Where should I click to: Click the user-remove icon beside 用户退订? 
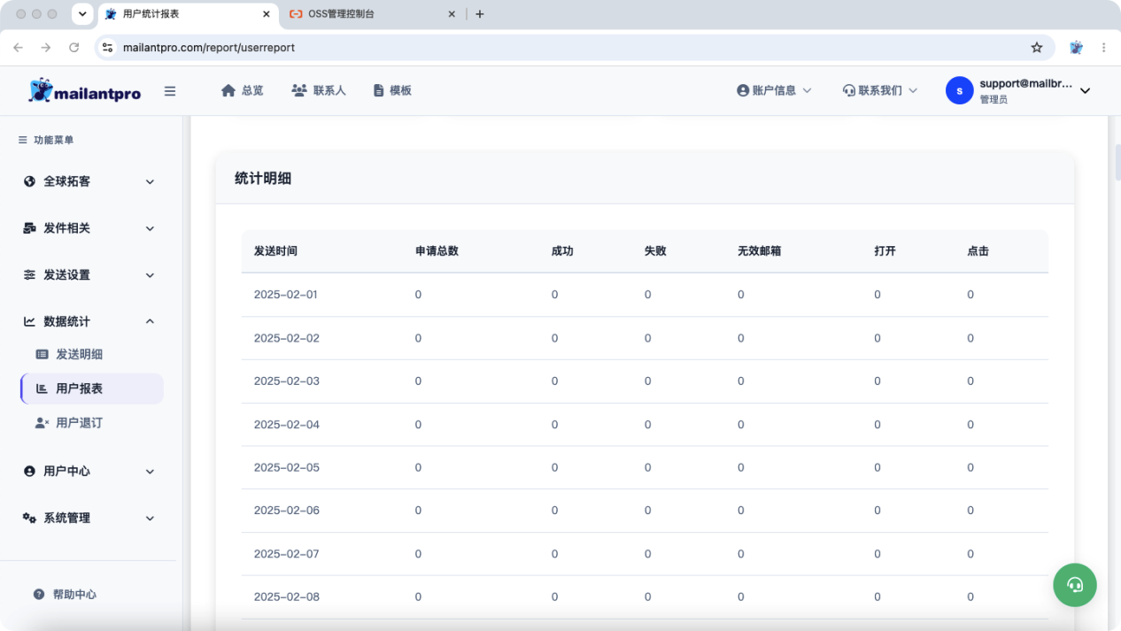[x=42, y=423]
